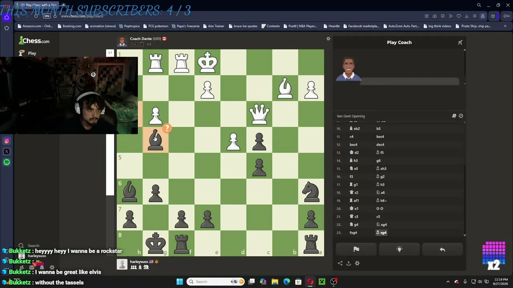The height and width of the screenshot is (288, 513).
Task: Jump to move 20 O-O
Action: pyautogui.click(x=380, y=209)
